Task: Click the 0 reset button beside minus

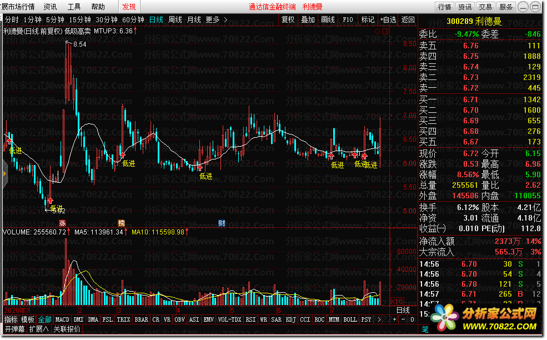Action: point(412,319)
